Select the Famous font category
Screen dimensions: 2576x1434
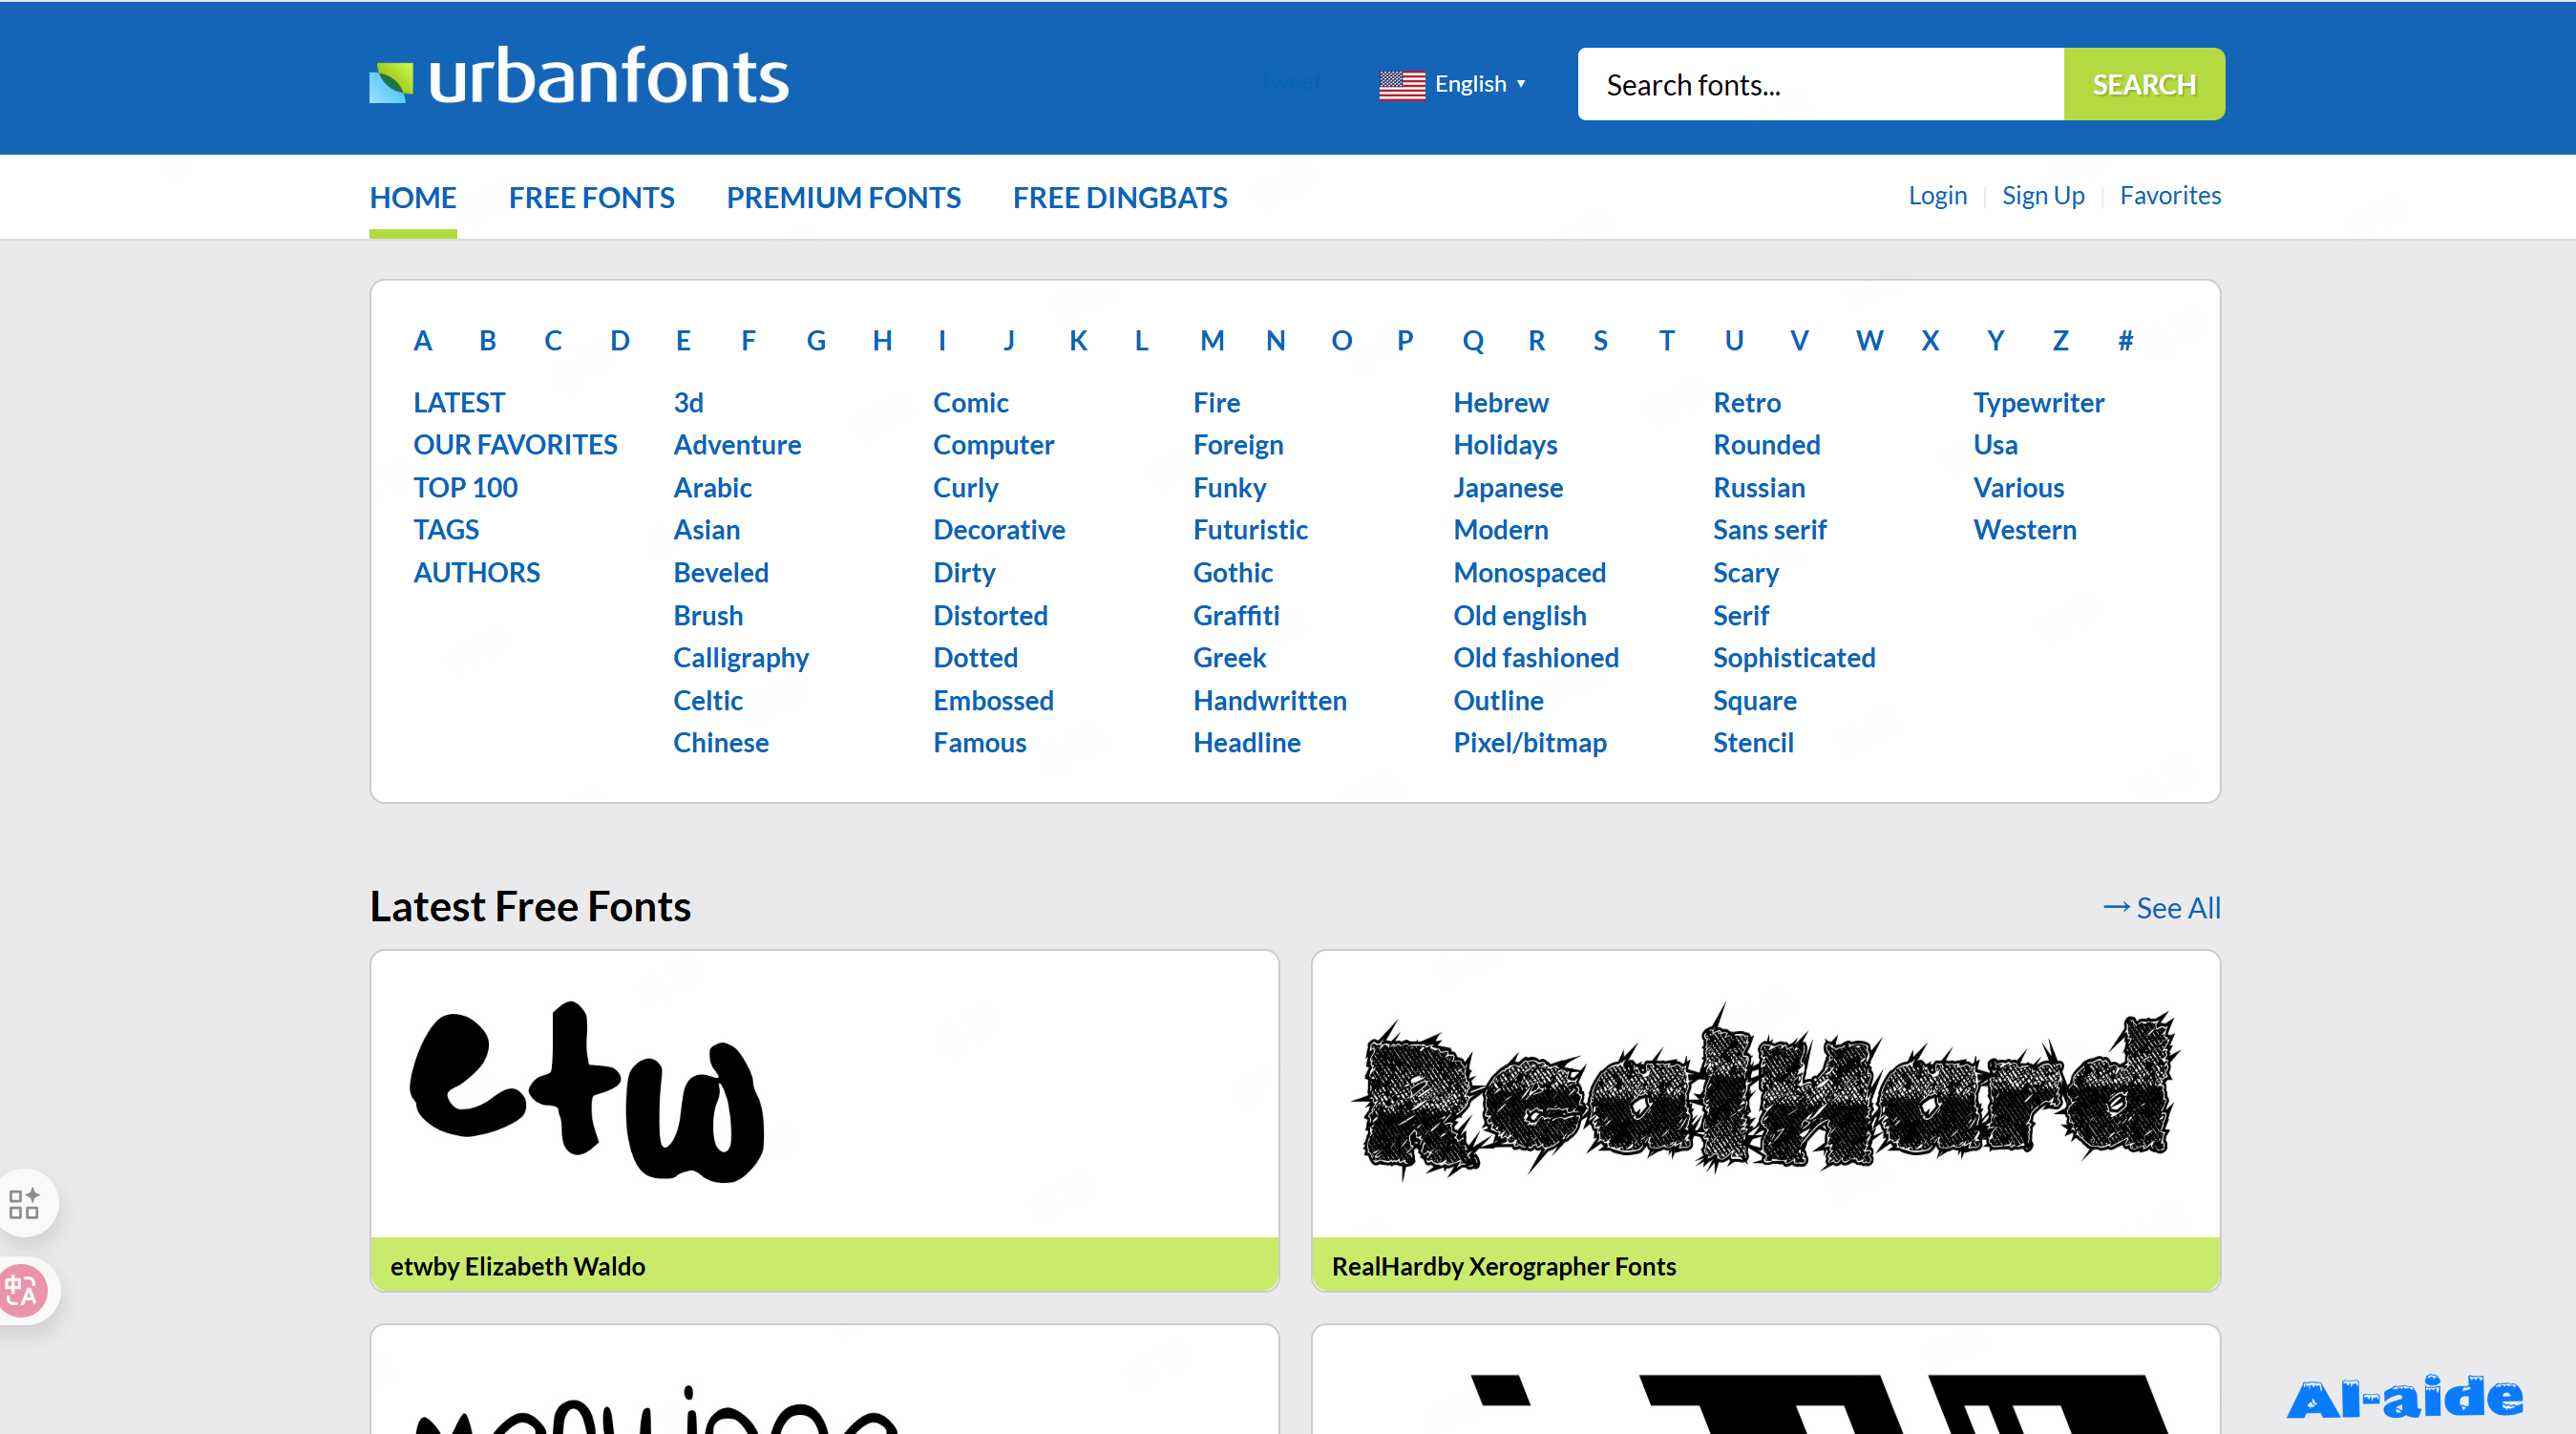click(980, 743)
